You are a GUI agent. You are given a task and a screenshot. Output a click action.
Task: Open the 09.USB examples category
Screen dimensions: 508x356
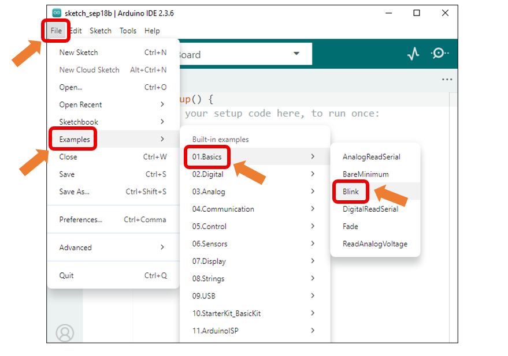[255, 296]
